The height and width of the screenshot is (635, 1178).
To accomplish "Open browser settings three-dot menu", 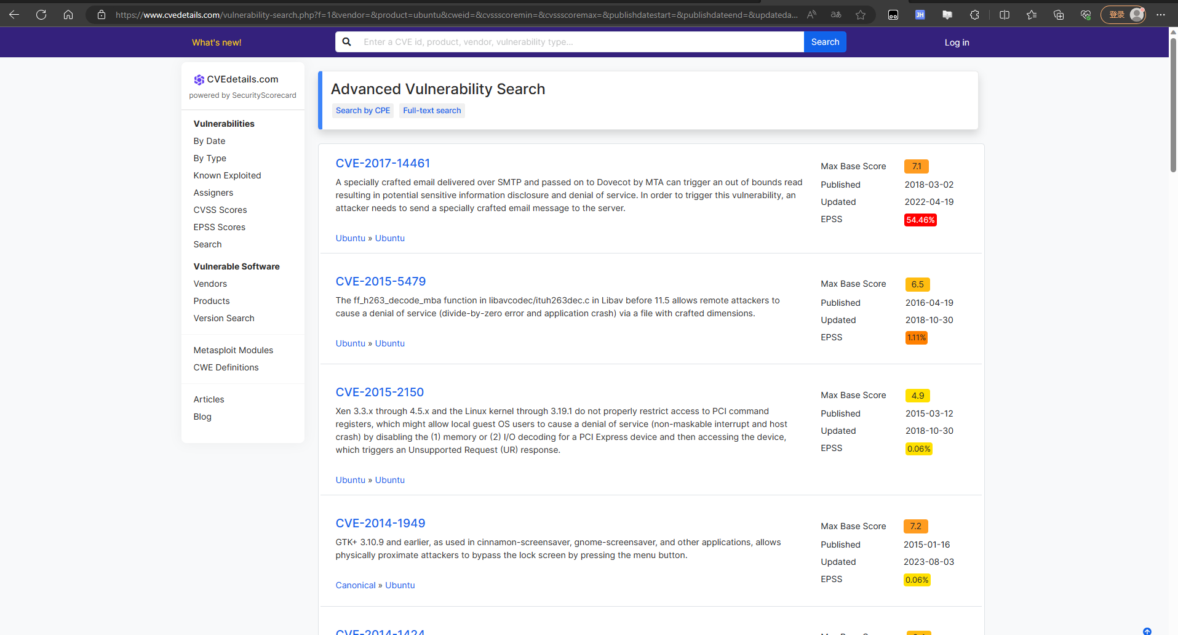I will coord(1161,15).
